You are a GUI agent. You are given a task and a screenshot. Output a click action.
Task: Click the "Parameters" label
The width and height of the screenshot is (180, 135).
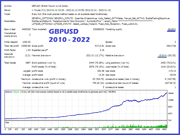[10, 21]
